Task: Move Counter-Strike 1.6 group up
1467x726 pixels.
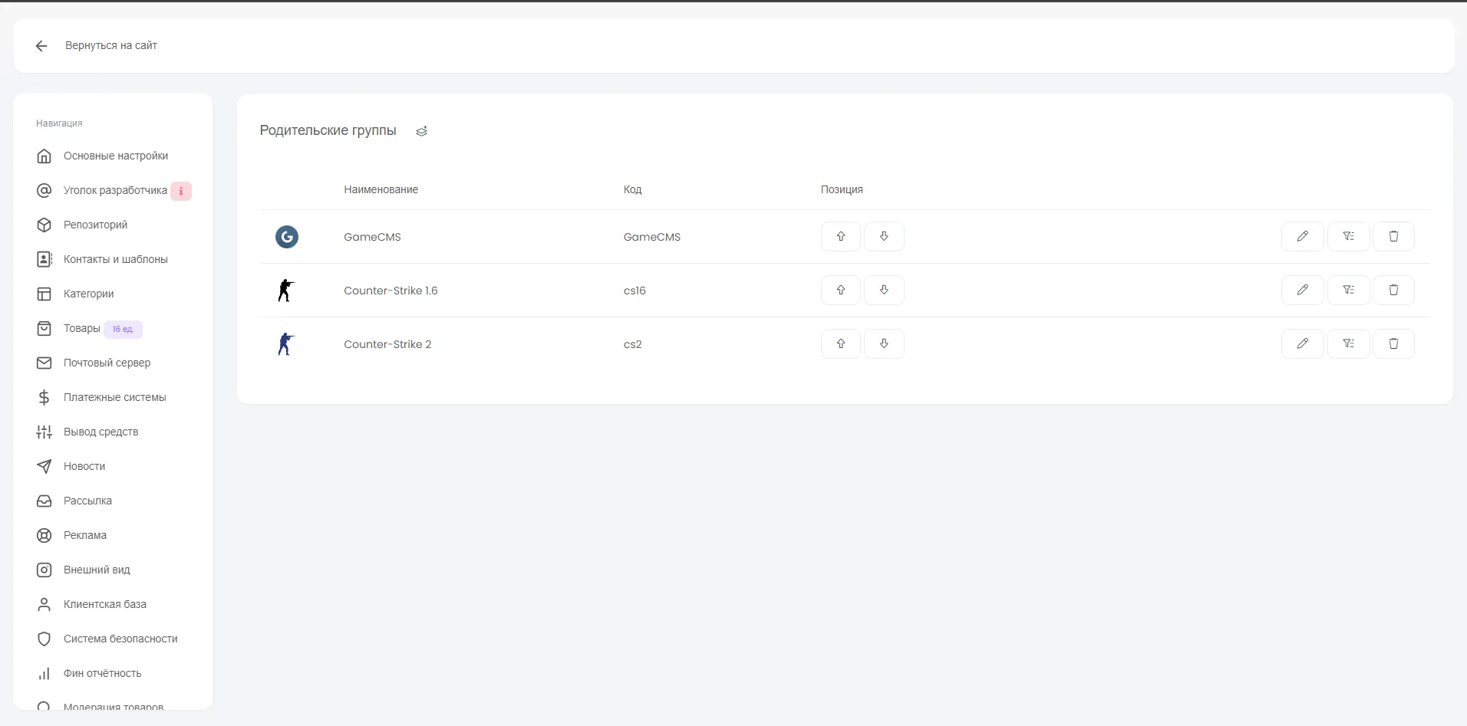Action: tap(840, 290)
